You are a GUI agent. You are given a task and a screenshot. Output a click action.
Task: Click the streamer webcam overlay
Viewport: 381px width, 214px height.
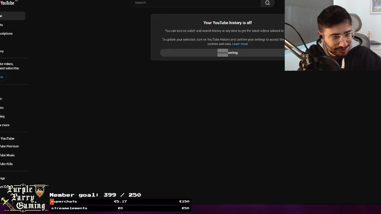[x=333, y=35]
